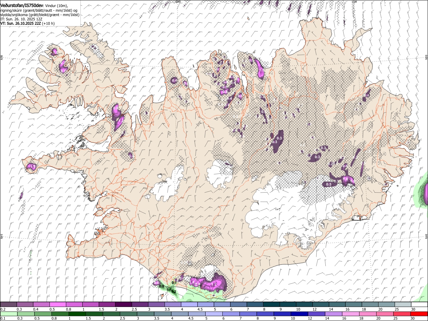Click the valid time text VT: Sun. 26.10.2025 22Z
Viewport: 428px width, 321px height.
[x=21, y=23]
